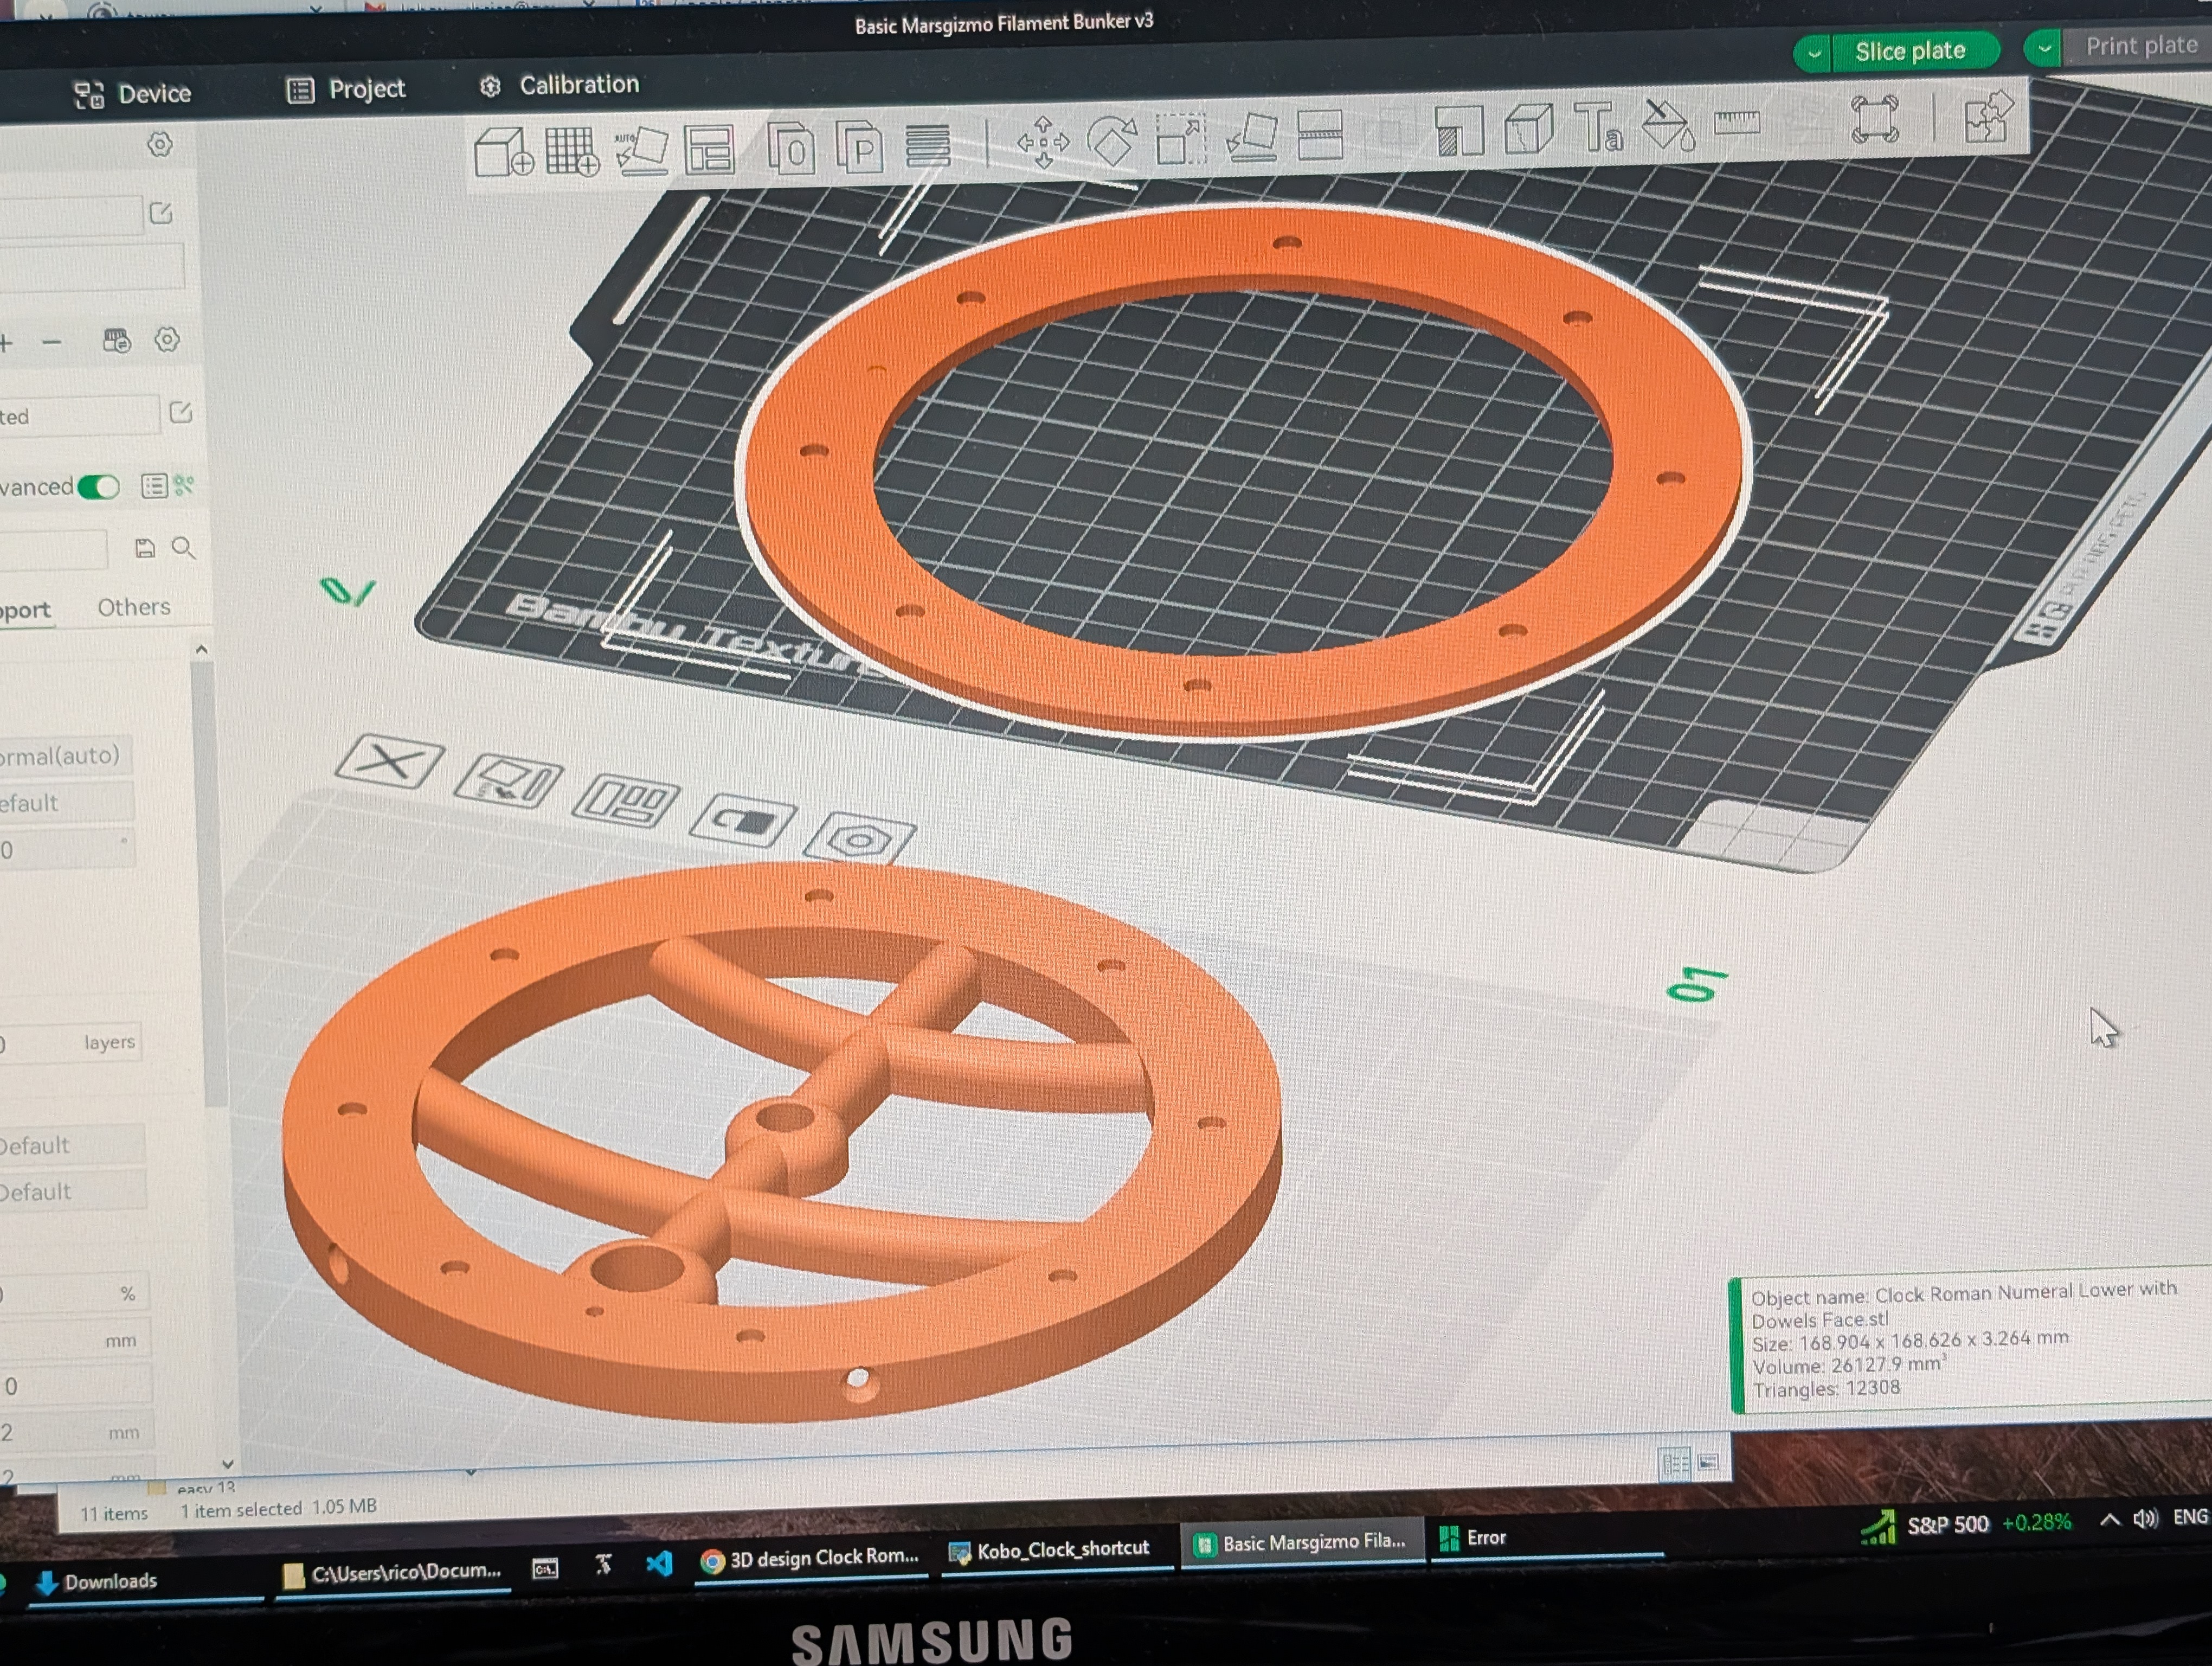Click the green icon right of Advanced
Screen dimensions: 2212x1666
click(184, 485)
